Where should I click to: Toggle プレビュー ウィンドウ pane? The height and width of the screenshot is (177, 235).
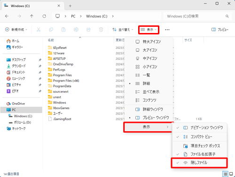[x=149, y=118]
